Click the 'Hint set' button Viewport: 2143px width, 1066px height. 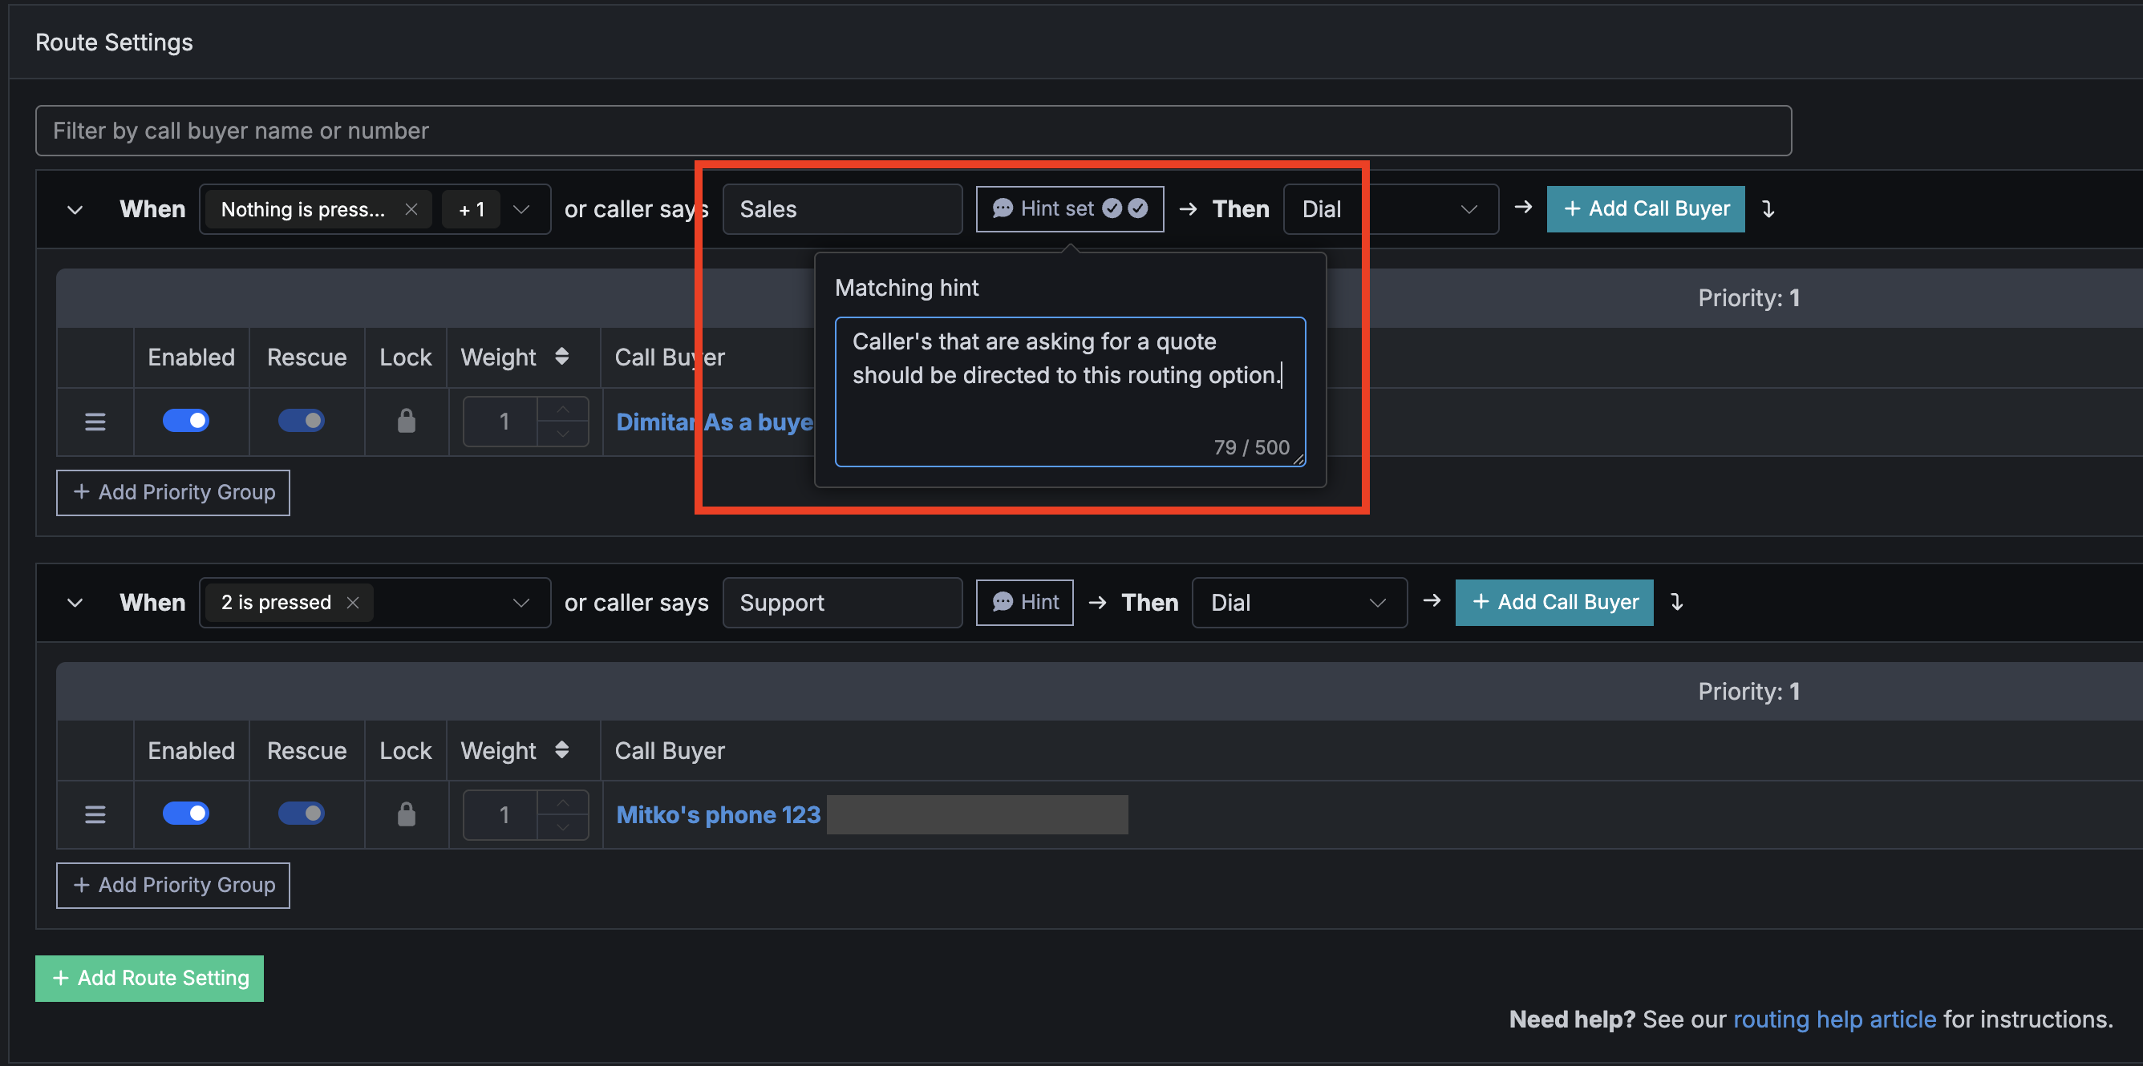(1069, 208)
